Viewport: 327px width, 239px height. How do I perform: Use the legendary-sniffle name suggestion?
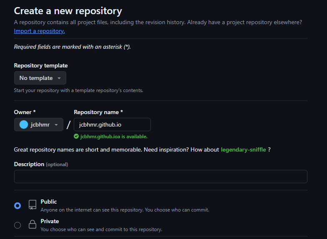tap(243, 149)
